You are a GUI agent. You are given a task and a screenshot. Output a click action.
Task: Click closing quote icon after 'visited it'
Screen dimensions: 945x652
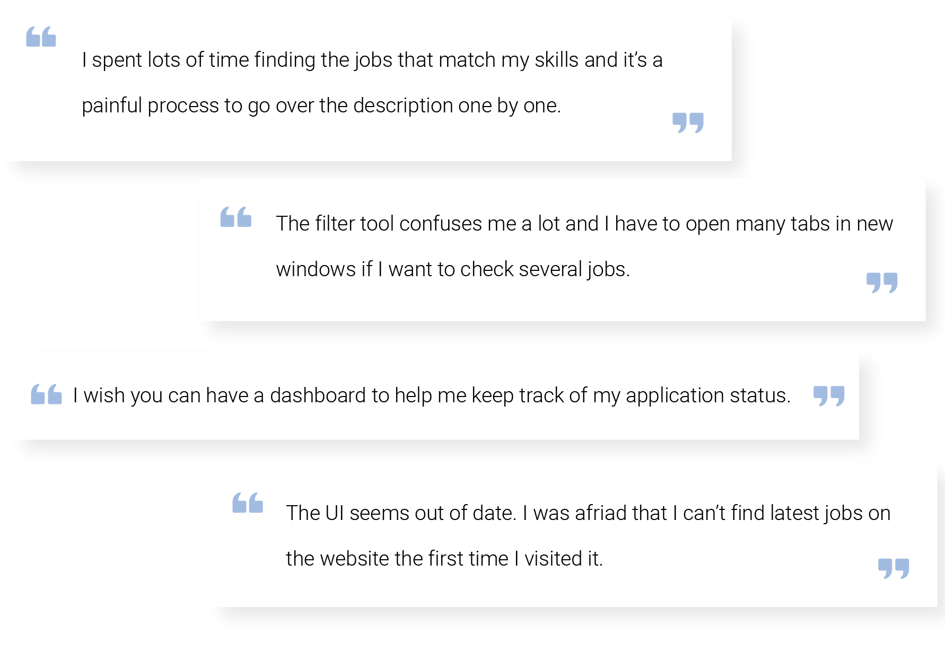click(894, 569)
